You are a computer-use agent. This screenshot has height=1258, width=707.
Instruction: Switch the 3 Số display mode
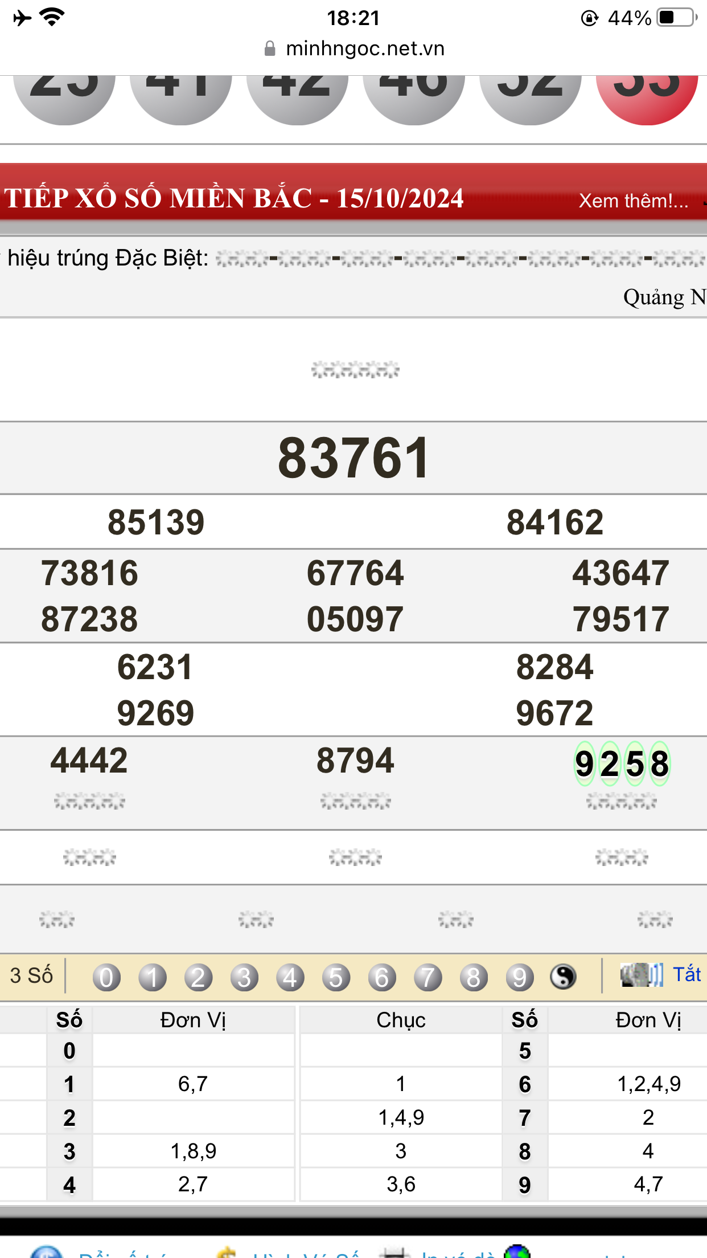(32, 975)
